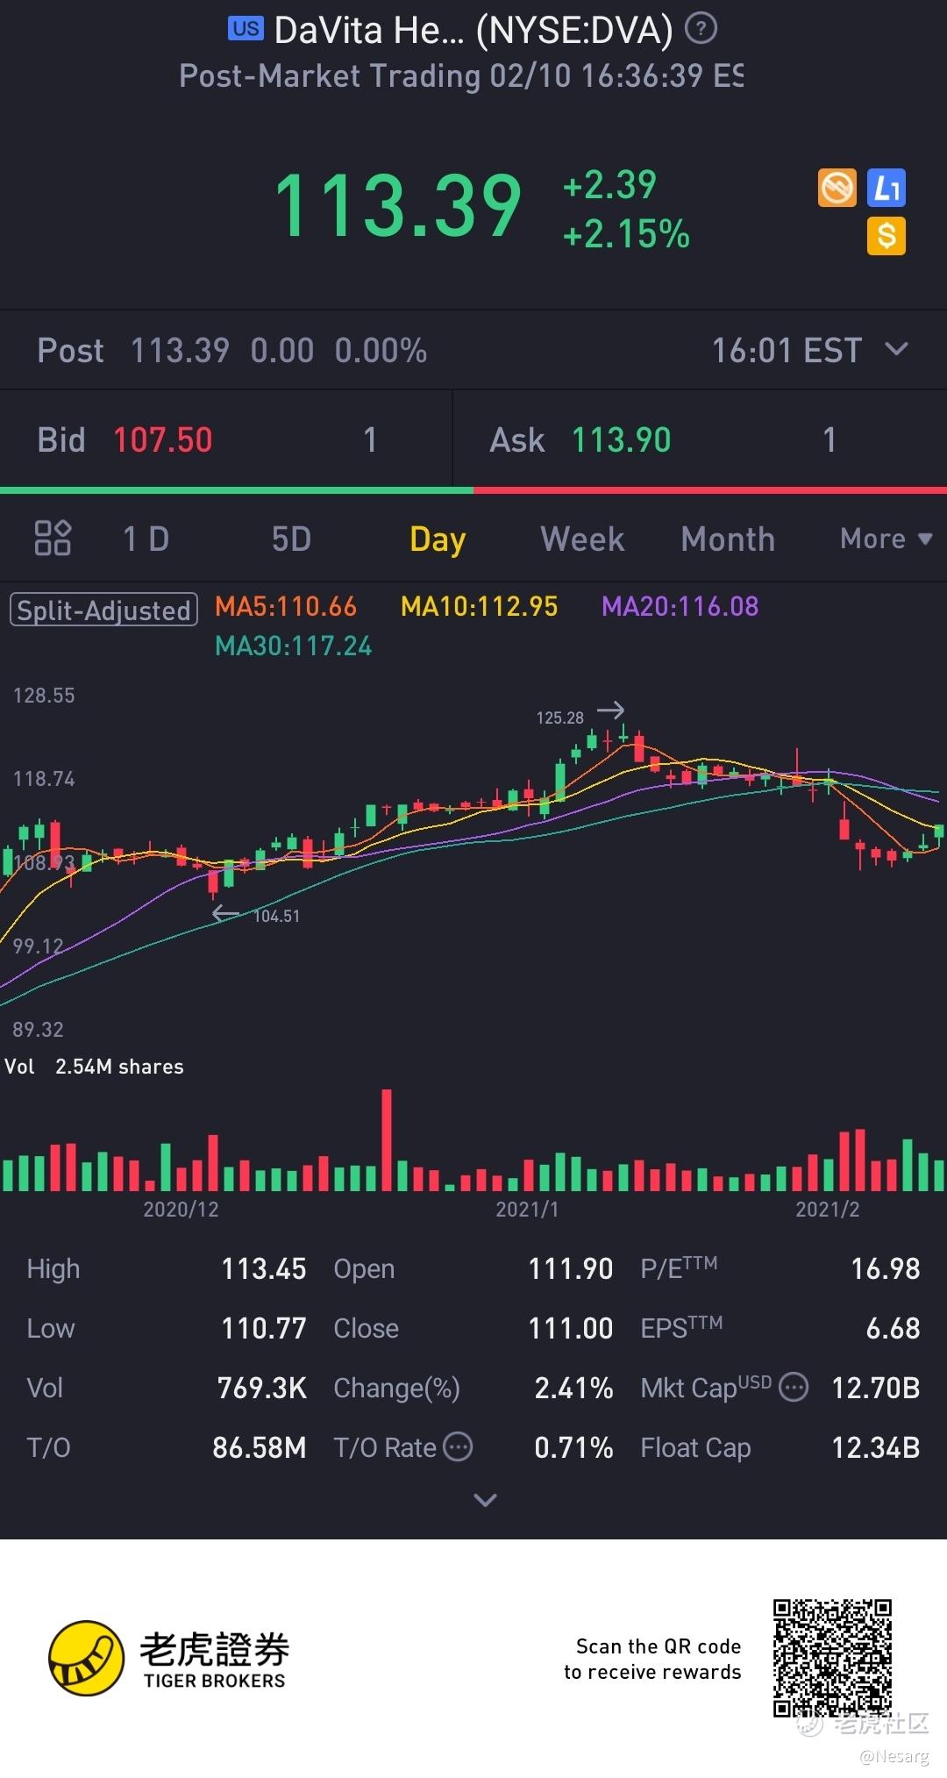
Task: Tap the US market flag badge
Action: tap(246, 29)
